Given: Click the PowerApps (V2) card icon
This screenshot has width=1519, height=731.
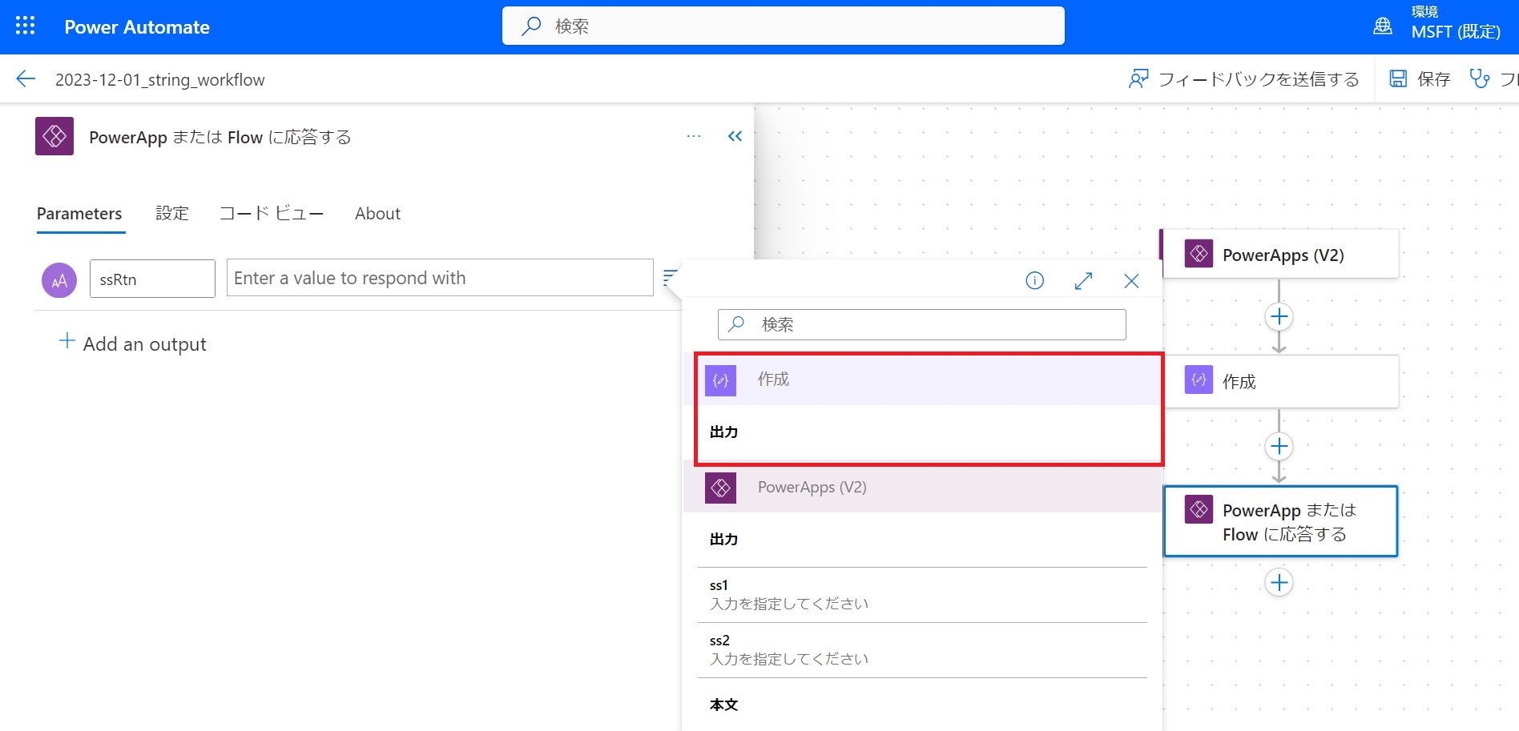Looking at the screenshot, I should click(x=1199, y=254).
